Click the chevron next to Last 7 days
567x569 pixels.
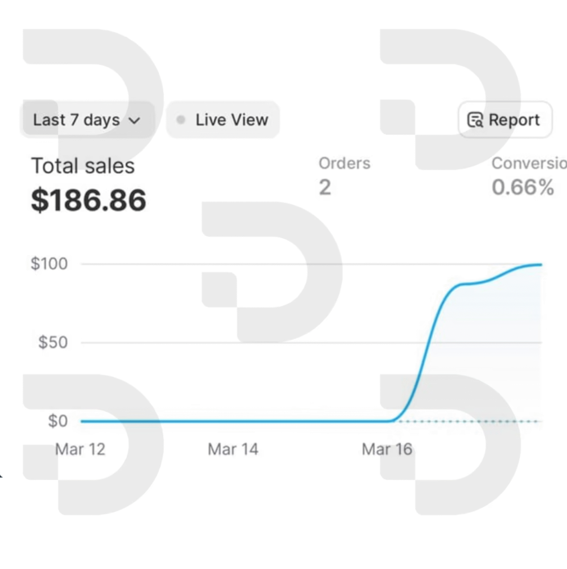pyautogui.click(x=134, y=121)
